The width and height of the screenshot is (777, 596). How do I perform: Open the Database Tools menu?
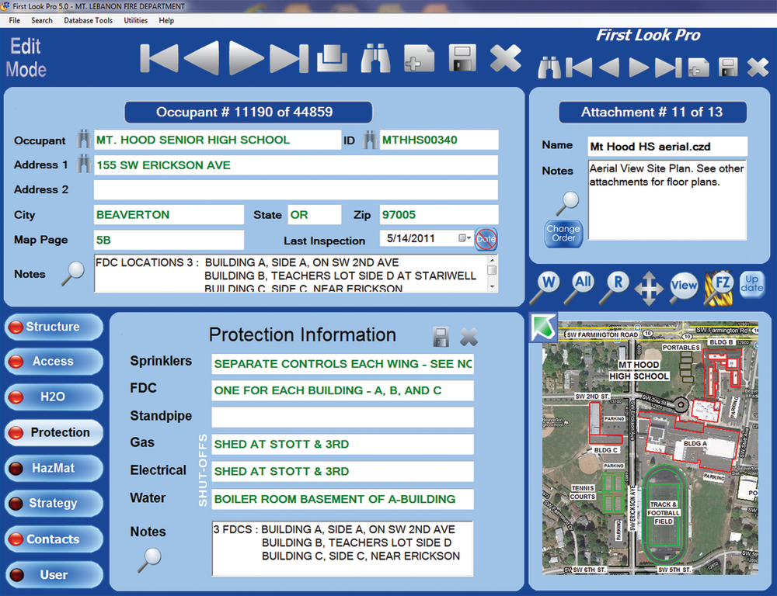(x=88, y=20)
